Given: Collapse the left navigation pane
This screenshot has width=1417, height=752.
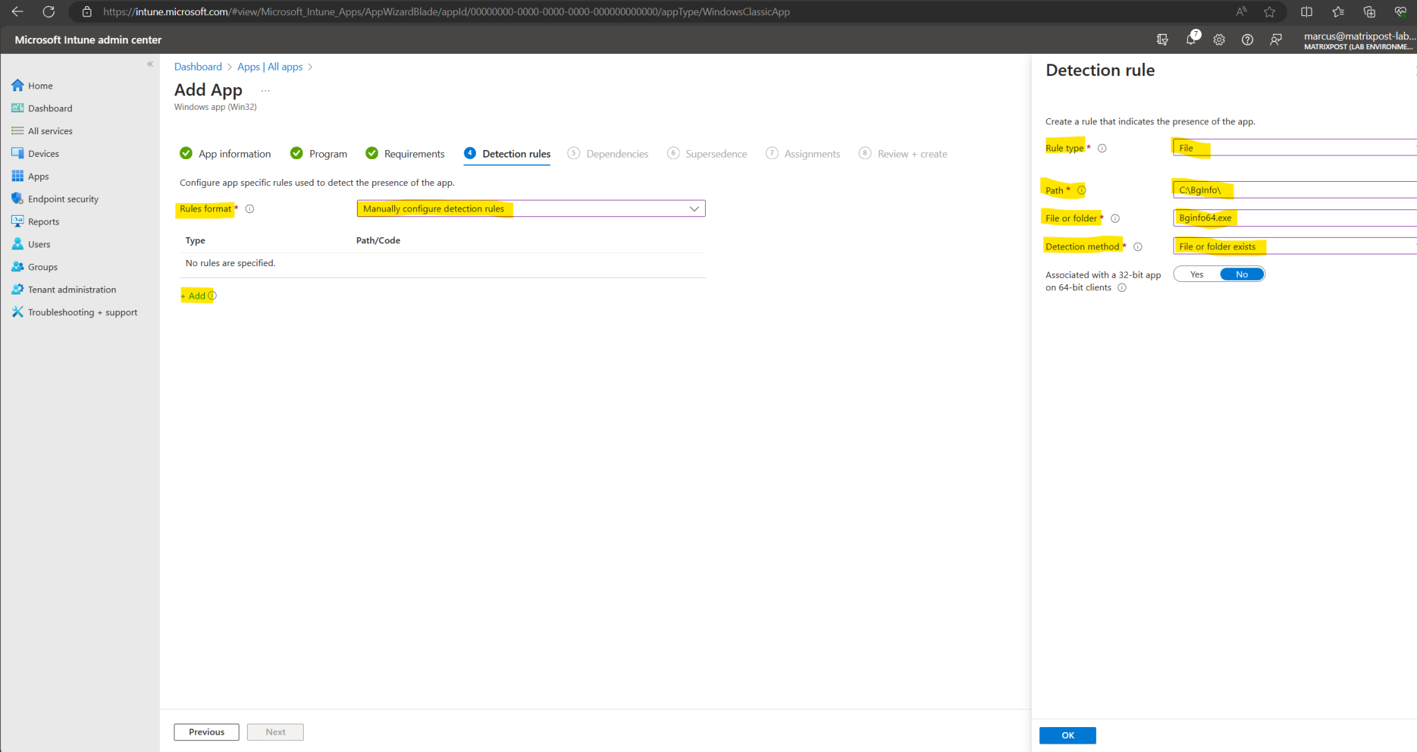Looking at the screenshot, I should pyautogui.click(x=150, y=64).
